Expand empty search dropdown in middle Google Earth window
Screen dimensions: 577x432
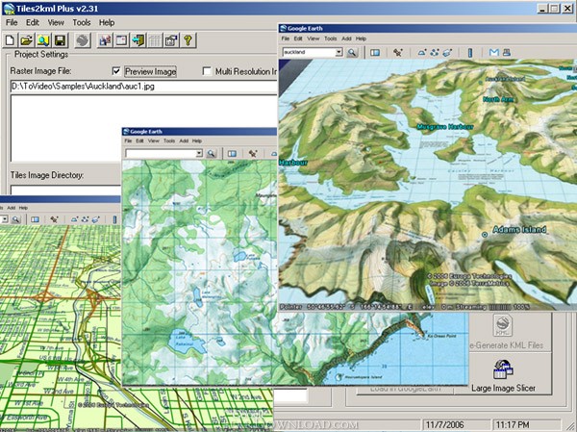[199, 153]
